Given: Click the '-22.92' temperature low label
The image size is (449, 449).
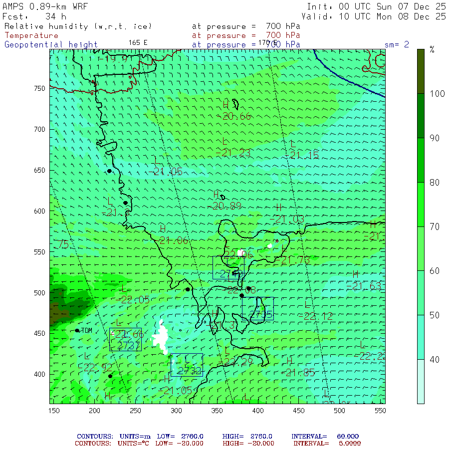Looking at the screenshot, I should tap(95, 368).
